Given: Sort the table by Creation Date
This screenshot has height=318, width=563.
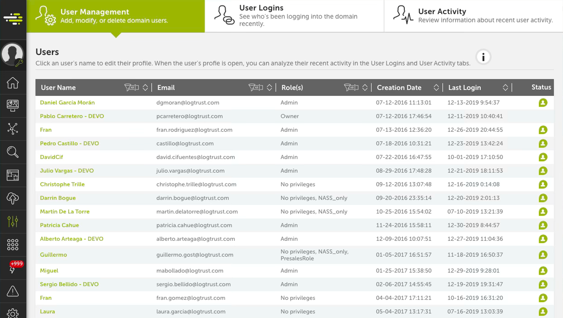Looking at the screenshot, I should tap(436, 87).
